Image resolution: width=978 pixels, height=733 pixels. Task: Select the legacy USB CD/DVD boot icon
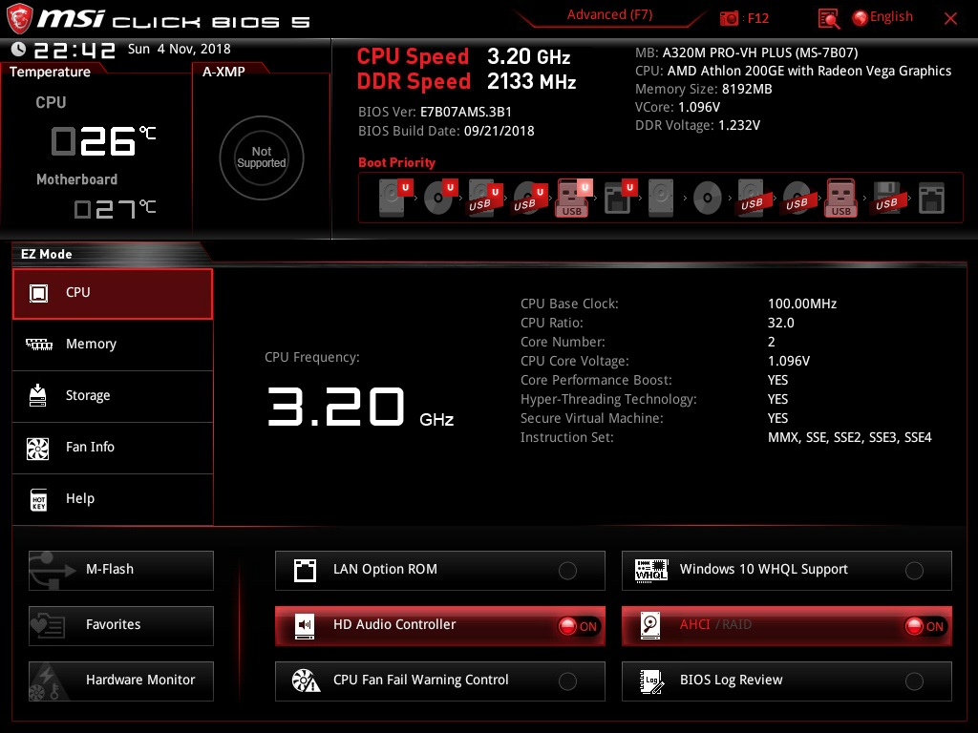(797, 198)
